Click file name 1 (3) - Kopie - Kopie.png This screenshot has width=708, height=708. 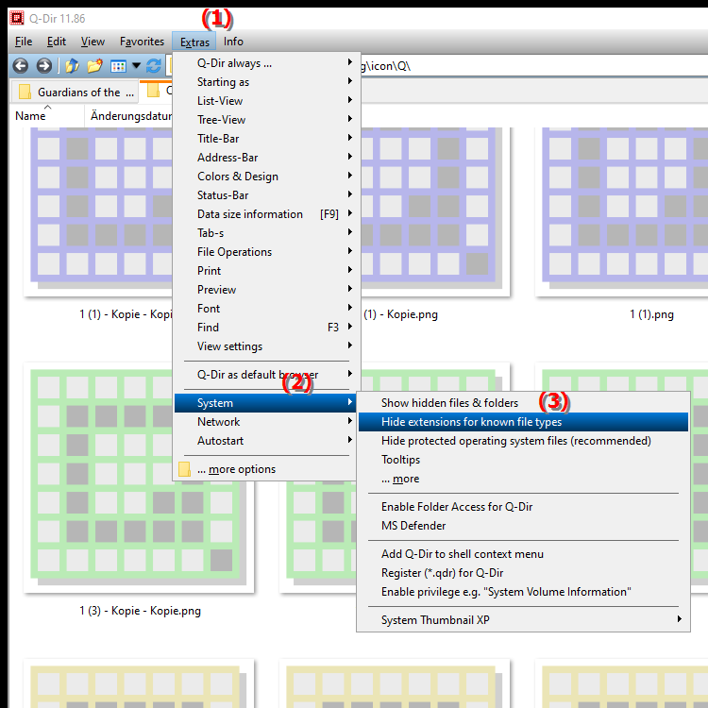140,611
